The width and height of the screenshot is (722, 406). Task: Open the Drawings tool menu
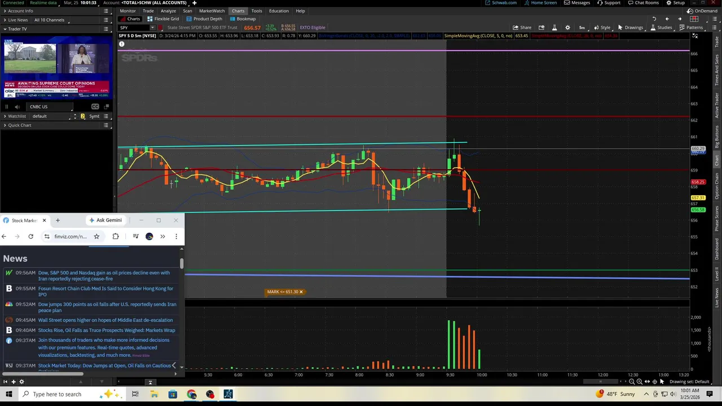pos(630,28)
